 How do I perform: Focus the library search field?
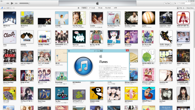point(183,3)
